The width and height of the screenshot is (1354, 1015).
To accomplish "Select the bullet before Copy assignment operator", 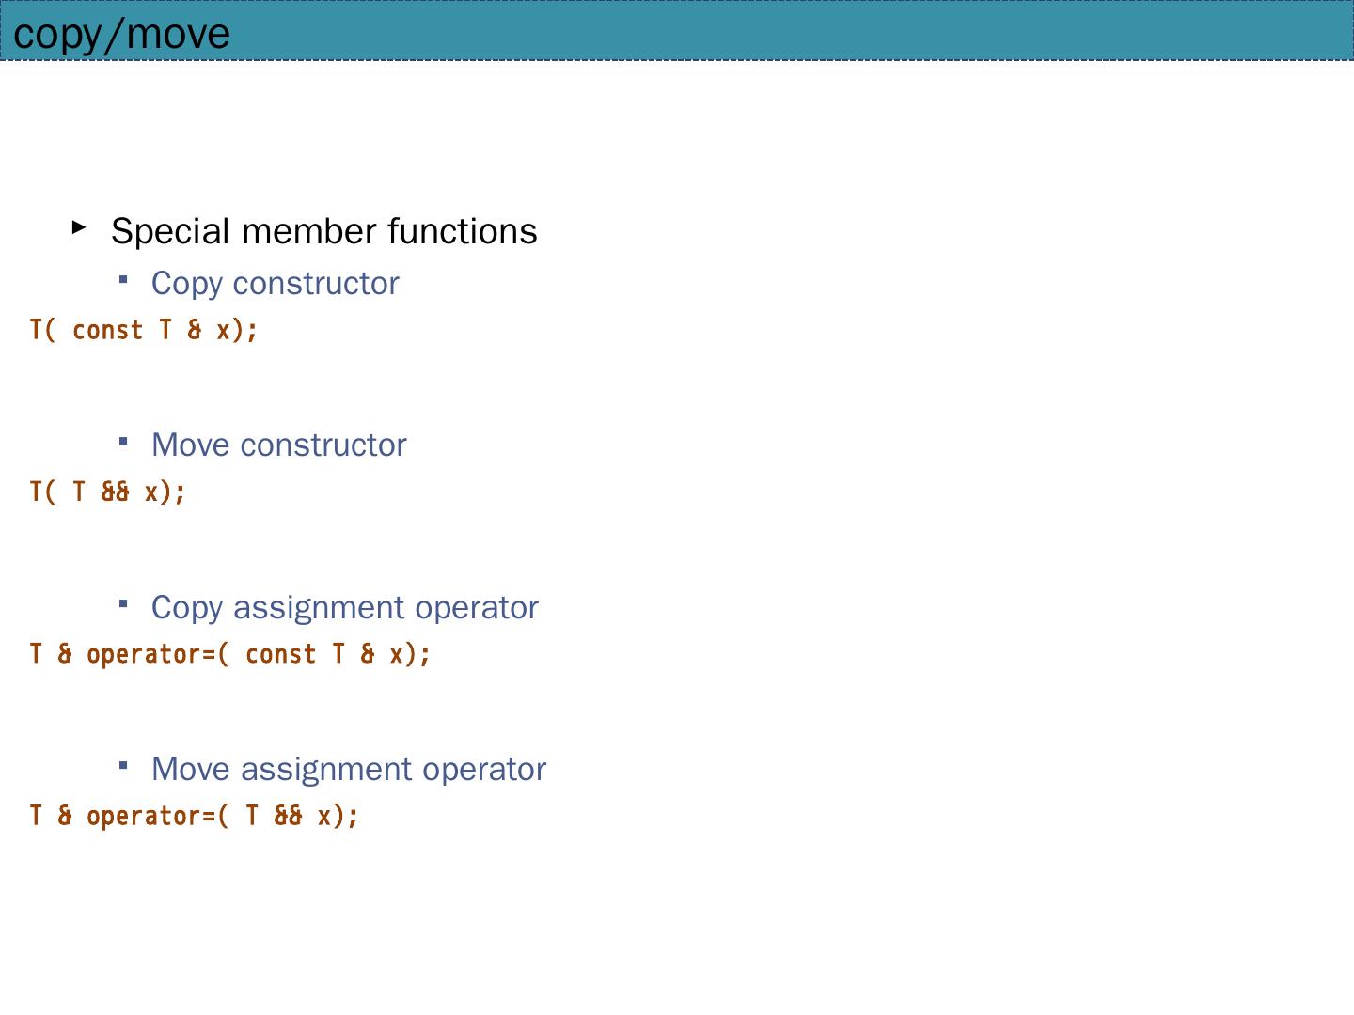I will coord(123,602).
